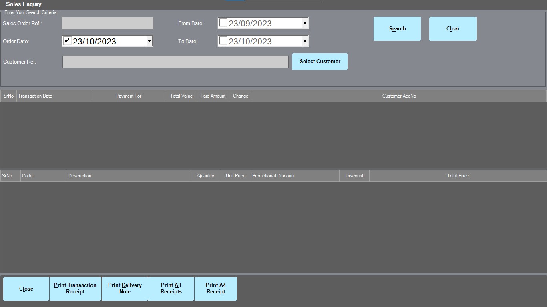Click the Sales Order Ref field
547x307 pixels.
pyautogui.click(x=107, y=23)
